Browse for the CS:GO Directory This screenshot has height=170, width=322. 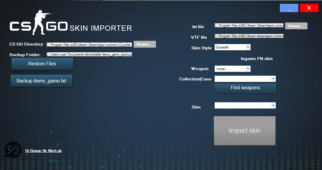pos(145,44)
